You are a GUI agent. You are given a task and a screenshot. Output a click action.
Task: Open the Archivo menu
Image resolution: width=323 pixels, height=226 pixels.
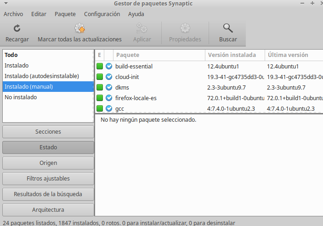(13, 14)
